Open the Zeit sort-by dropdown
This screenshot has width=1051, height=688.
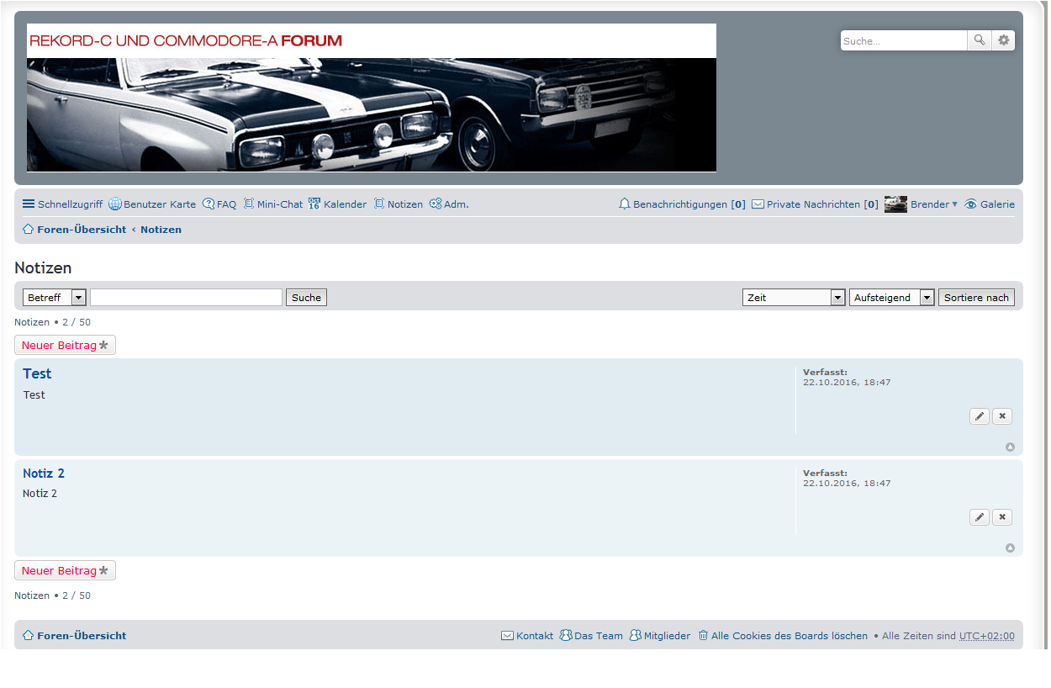click(794, 298)
